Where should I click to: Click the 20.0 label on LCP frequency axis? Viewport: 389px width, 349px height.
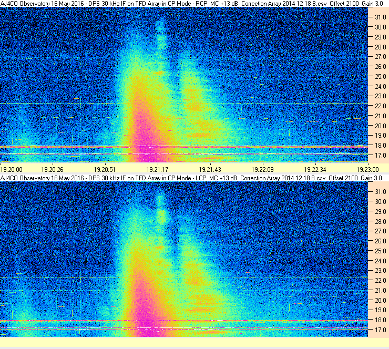click(380, 301)
